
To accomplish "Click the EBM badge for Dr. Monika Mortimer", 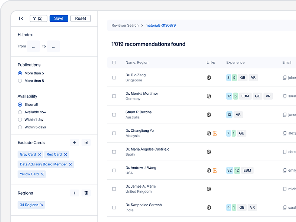I will pos(245,96).
